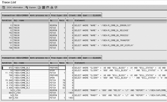Click the statement containing '/1BEA/R_CRMB_DL_ERRORLIST'
The image size is (167, 102).
tap(103, 25)
